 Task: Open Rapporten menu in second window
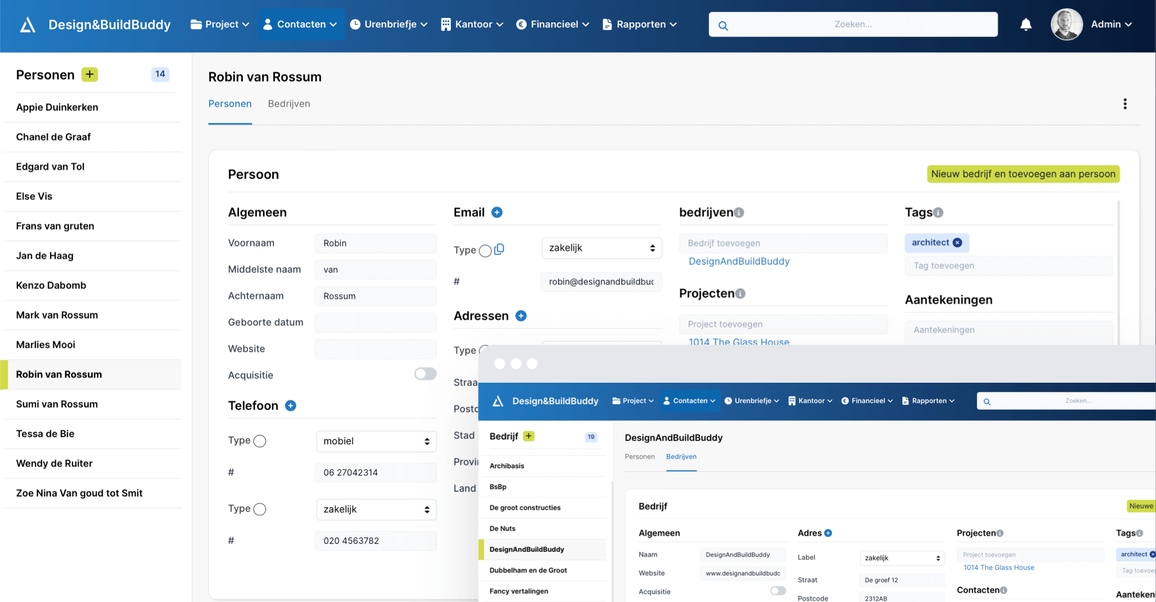point(928,401)
